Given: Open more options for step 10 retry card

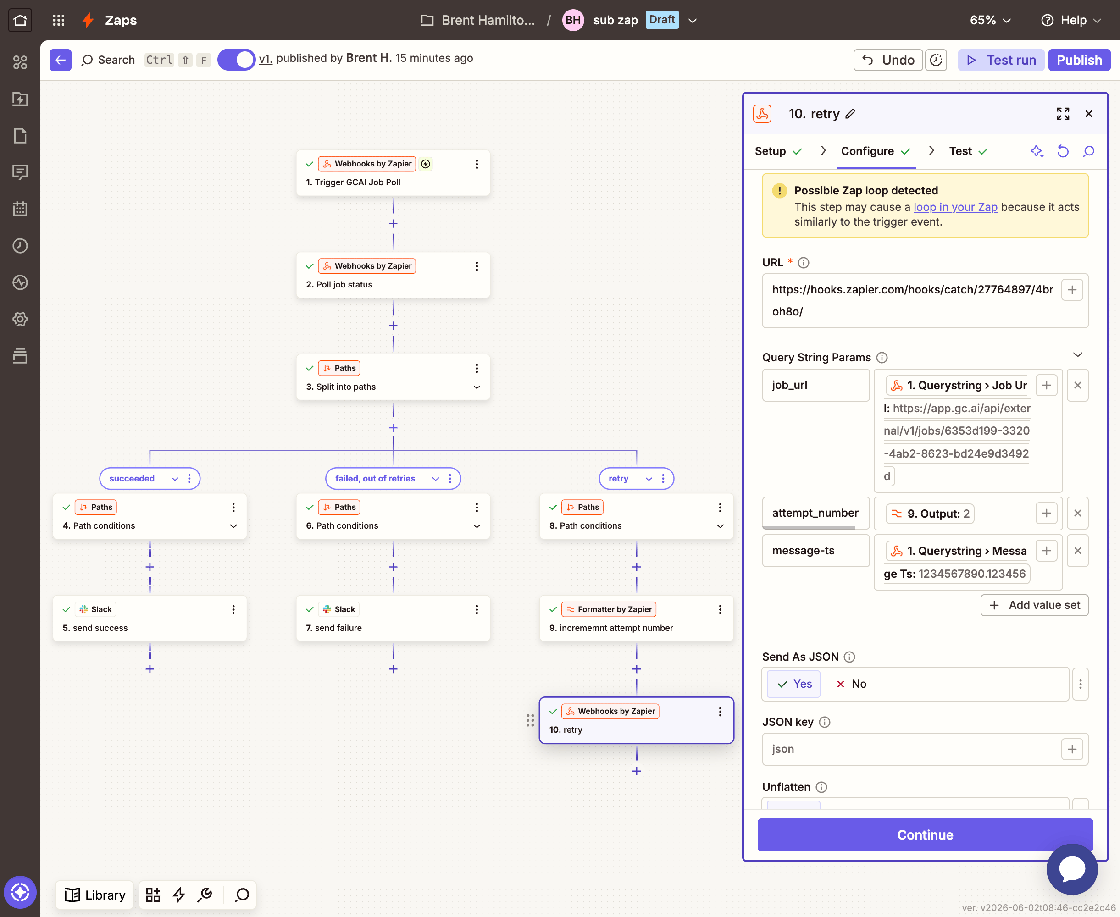Looking at the screenshot, I should pyautogui.click(x=720, y=712).
